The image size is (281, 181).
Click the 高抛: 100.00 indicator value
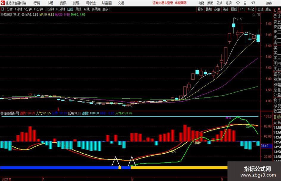click(x=90, y=113)
